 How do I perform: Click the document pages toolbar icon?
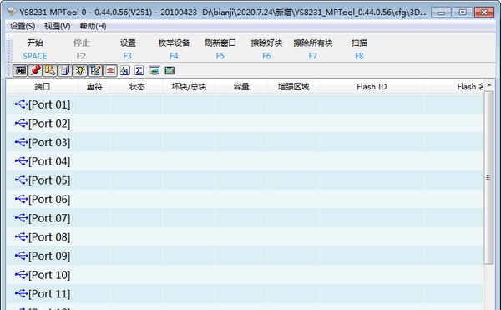click(x=65, y=70)
